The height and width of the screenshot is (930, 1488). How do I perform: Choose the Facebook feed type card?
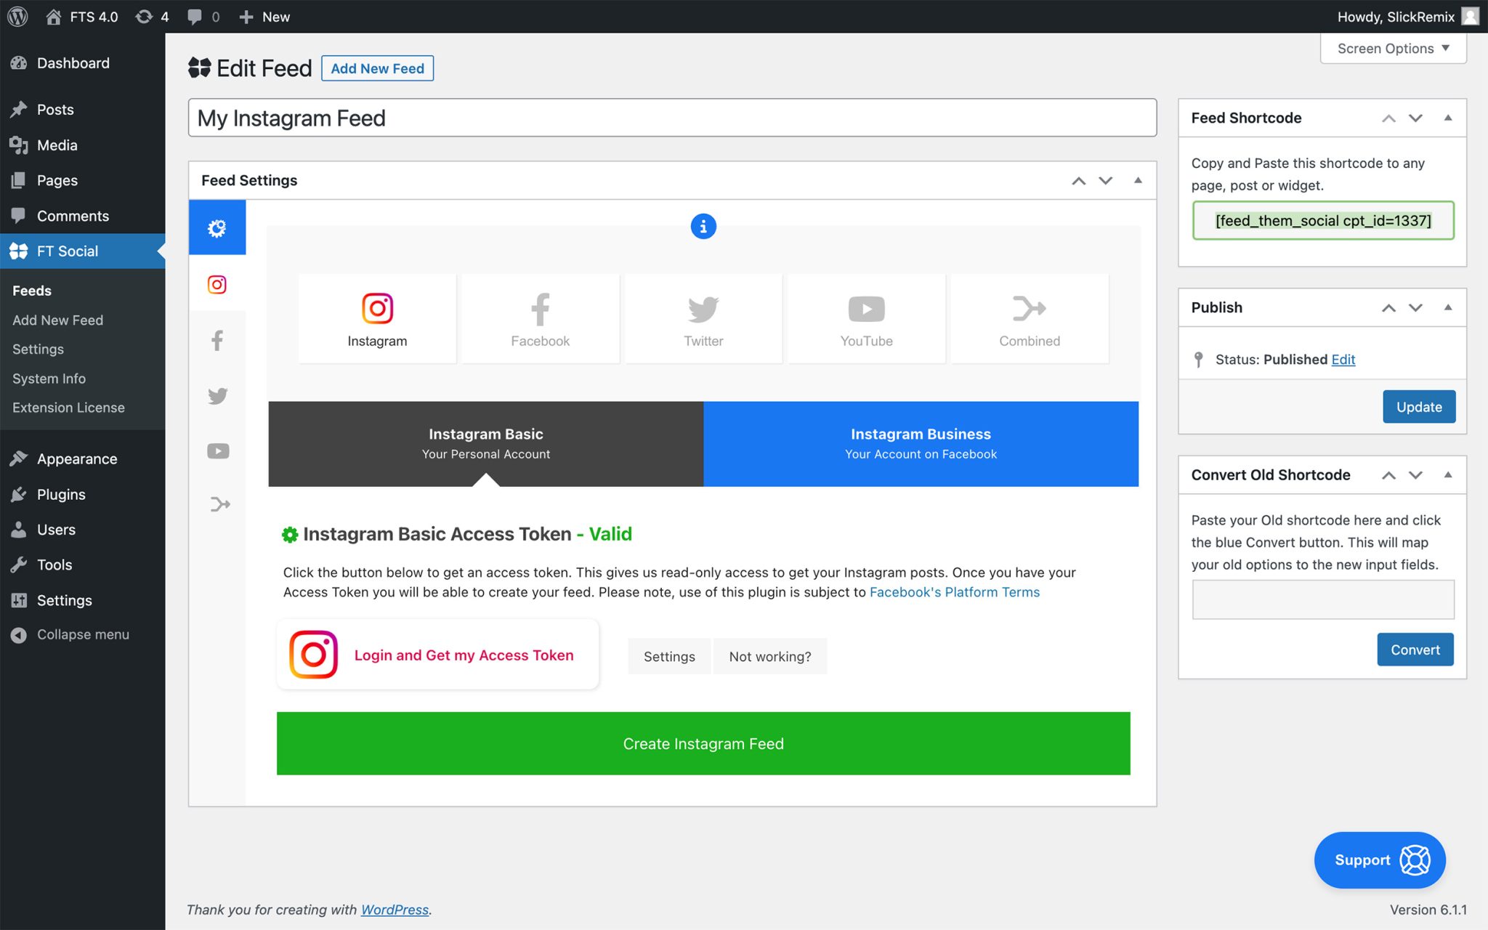[x=540, y=319]
